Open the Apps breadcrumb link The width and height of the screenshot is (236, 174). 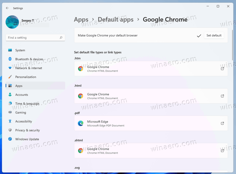[81, 19]
